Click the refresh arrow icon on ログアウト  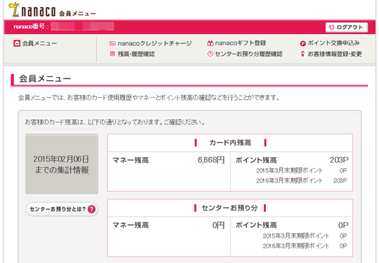[x=332, y=27]
